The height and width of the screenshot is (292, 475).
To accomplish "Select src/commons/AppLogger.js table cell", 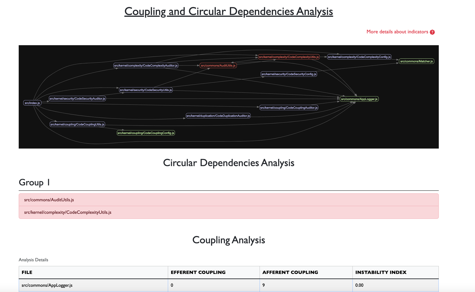I will tap(93, 285).
